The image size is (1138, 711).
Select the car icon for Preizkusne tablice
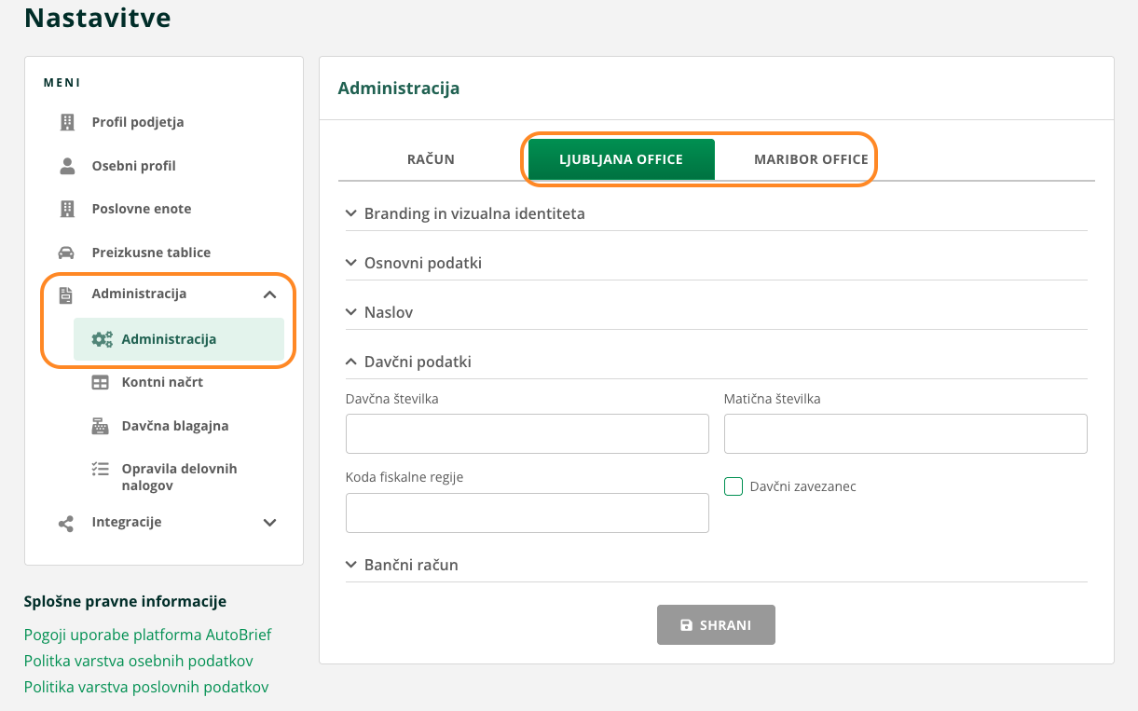[x=67, y=253]
